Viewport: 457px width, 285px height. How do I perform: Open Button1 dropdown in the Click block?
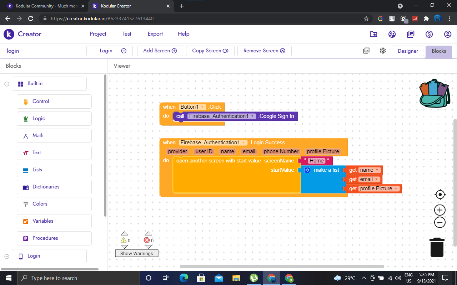(203, 107)
